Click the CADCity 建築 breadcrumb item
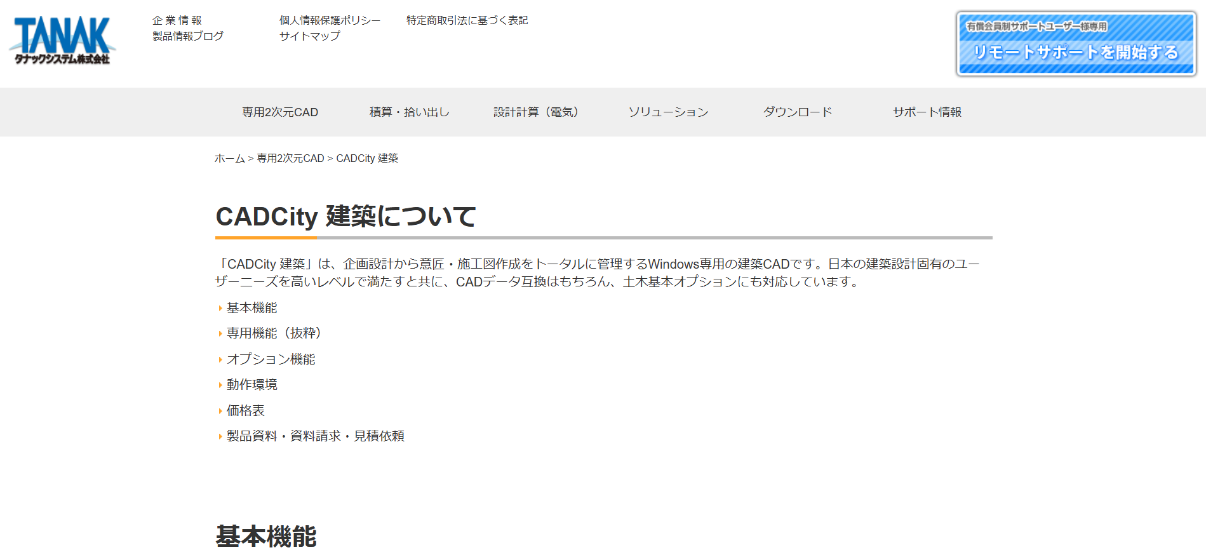Screen dimensions: 1206x550 (x=367, y=158)
